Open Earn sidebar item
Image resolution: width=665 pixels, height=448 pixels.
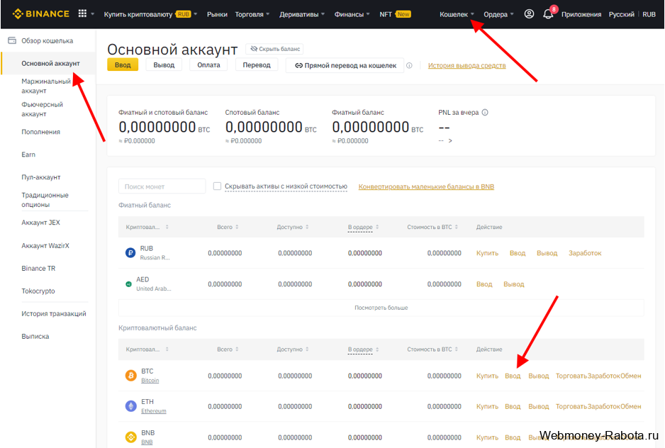point(28,155)
